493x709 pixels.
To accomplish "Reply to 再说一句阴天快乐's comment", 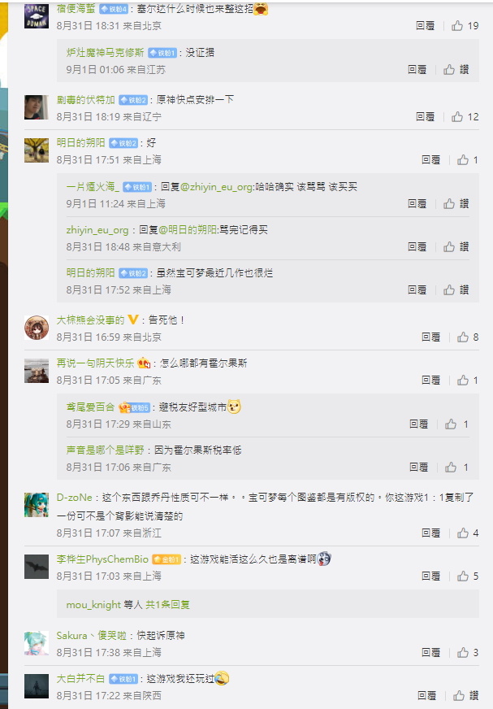I will (430, 381).
